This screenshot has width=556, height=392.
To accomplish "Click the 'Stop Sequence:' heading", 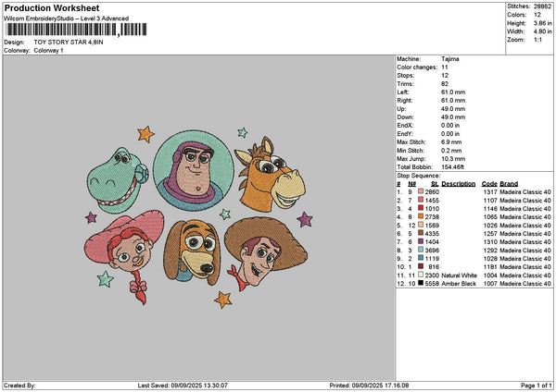I will pyautogui.click(x=419, y=176).
